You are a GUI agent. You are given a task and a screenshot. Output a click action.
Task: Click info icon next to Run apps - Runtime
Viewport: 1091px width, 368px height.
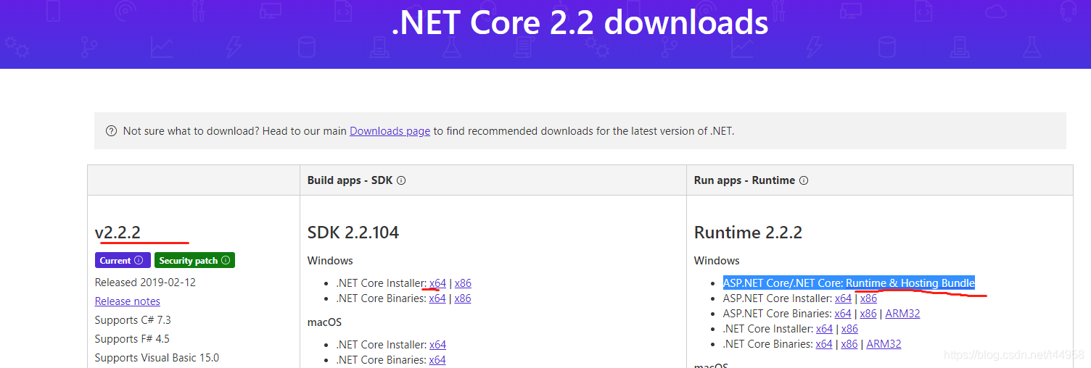(x=804, y=180)
